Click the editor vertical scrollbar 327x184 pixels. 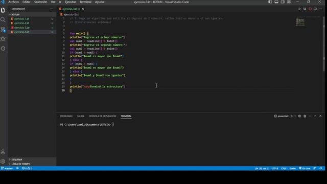tap(324, 44)
